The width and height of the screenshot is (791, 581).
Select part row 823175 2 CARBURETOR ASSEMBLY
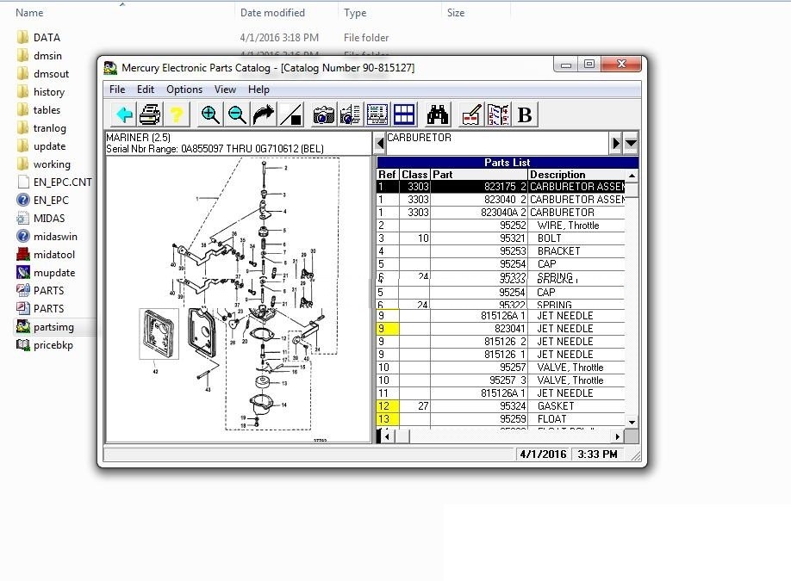(x=501, y=187)
